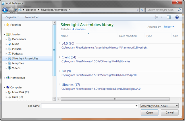
Task: Click the Open button
Action: click(149, 112)
